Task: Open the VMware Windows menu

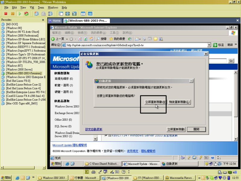Action: (53, 8)
